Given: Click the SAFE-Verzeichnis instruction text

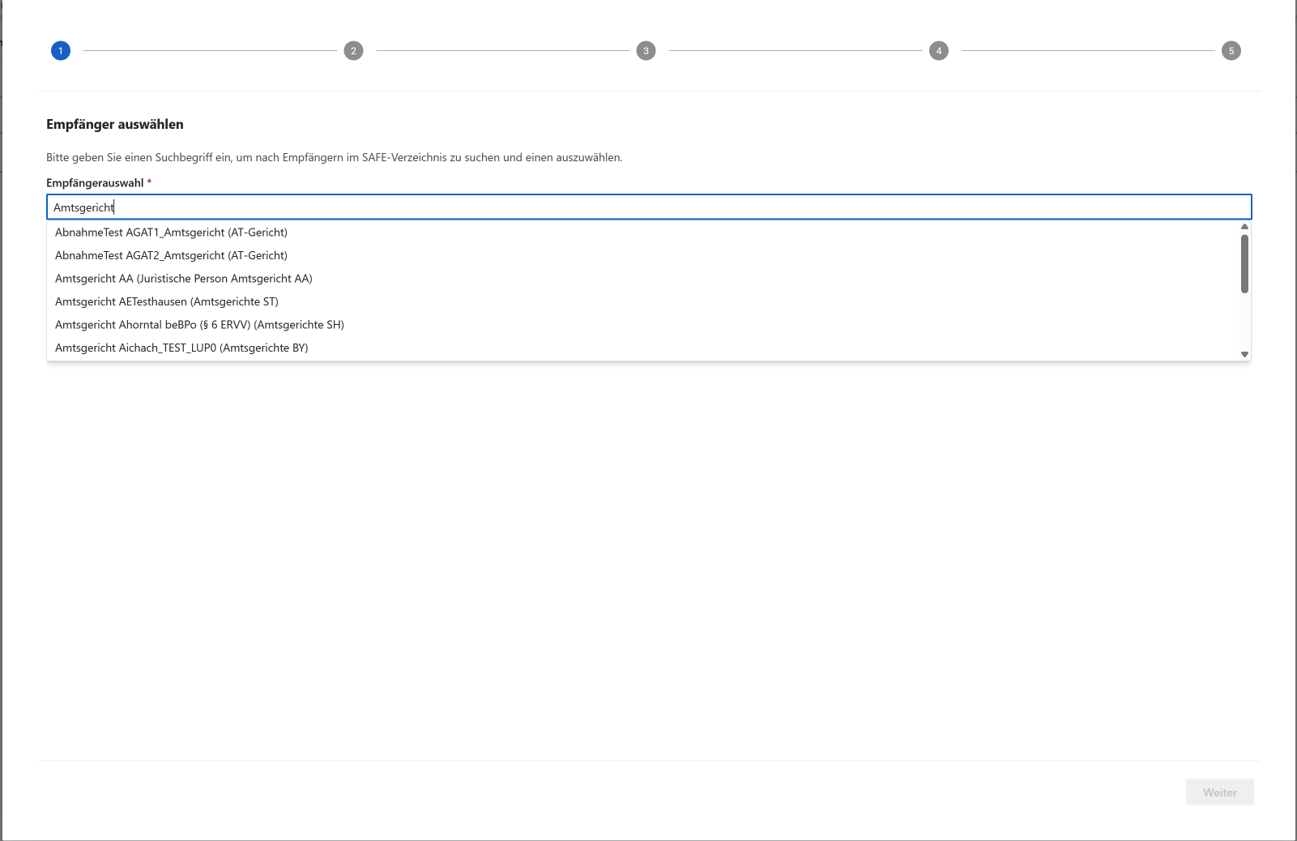Looking at the screenshot, I should coord(334,157).
